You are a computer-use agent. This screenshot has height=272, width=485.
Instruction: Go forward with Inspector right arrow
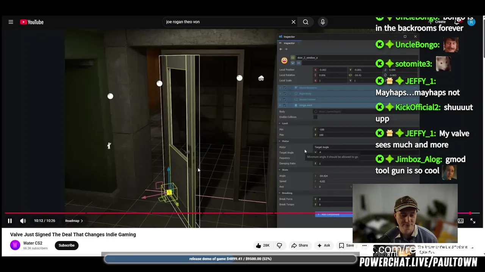[x=286, y=49]
